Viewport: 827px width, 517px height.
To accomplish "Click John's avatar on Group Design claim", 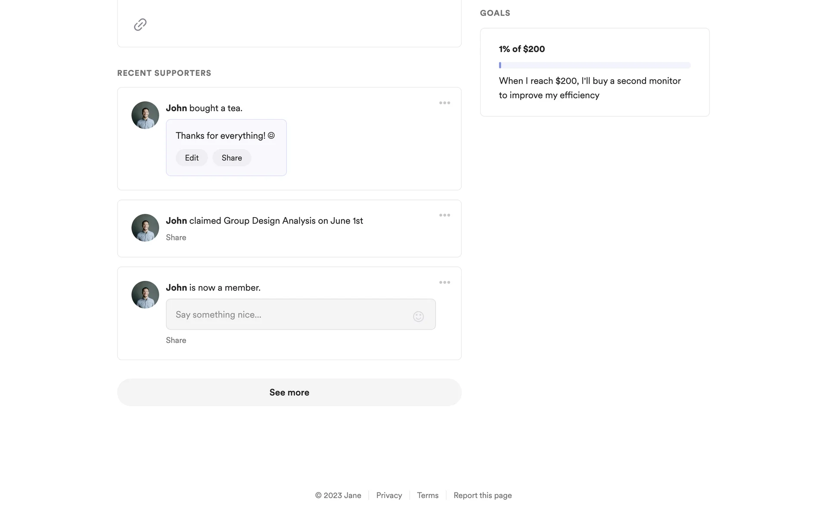I will [145, 228].
